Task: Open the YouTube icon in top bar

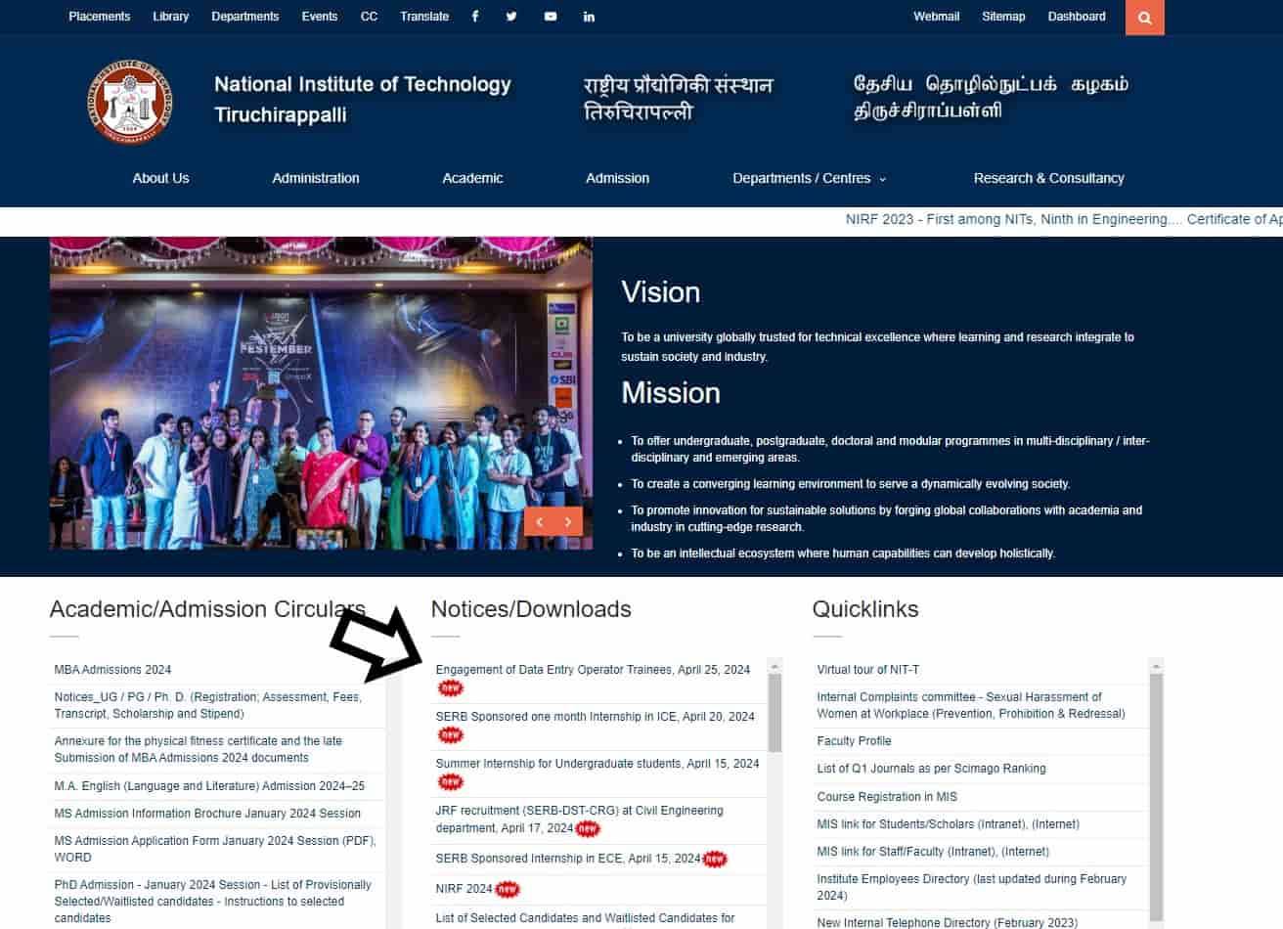Action: point(551,17)
